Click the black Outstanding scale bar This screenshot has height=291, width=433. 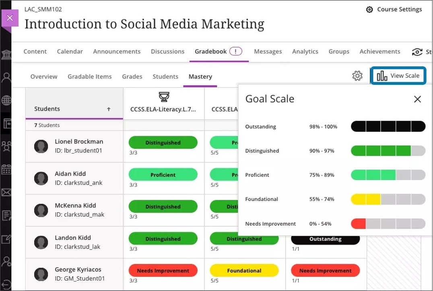coord(388,126)
